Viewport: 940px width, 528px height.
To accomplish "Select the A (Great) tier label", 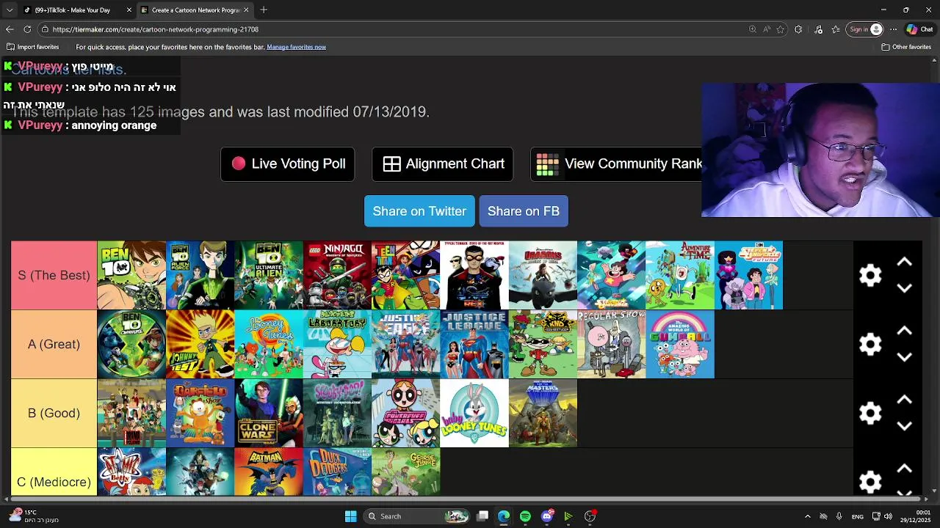I will [54, 344].
